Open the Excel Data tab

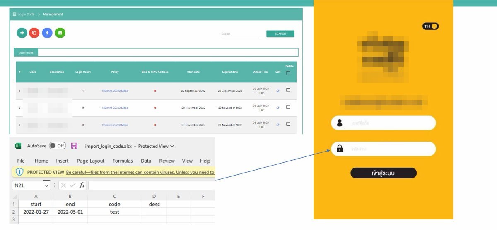146,161
